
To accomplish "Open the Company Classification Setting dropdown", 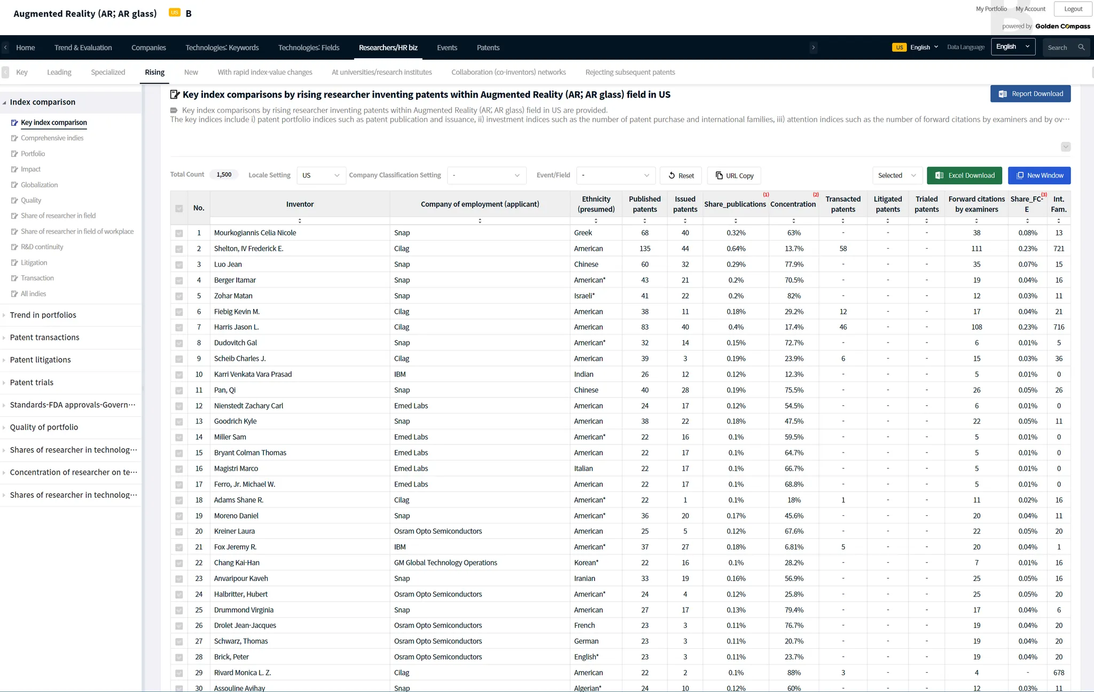I will [x=486, y=176].
